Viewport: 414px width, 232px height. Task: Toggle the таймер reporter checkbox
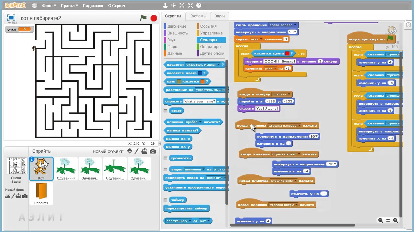click(166, 200)
